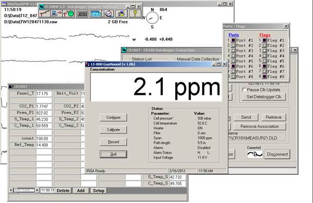
Task: Click the antenna connect icon in PC200W toolbar
Action: click(45, 14)
